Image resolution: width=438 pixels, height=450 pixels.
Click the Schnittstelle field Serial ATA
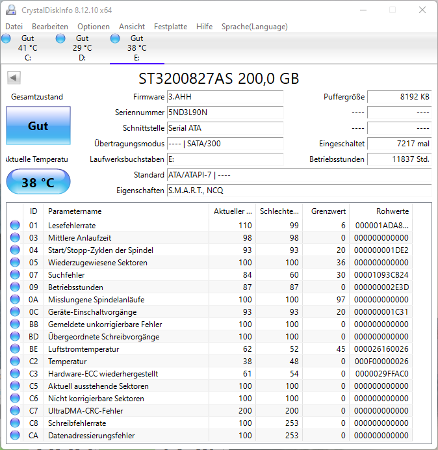pos(225,127)
